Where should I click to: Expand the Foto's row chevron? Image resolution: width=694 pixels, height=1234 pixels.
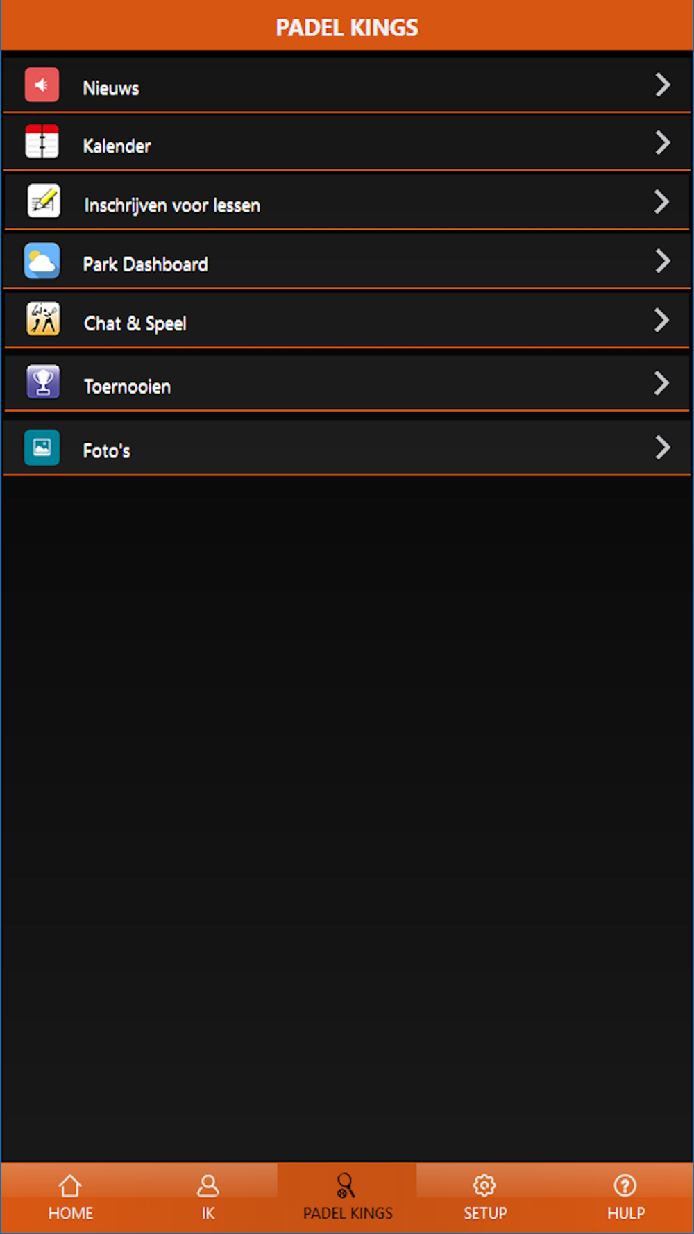(x=663, y=447)
